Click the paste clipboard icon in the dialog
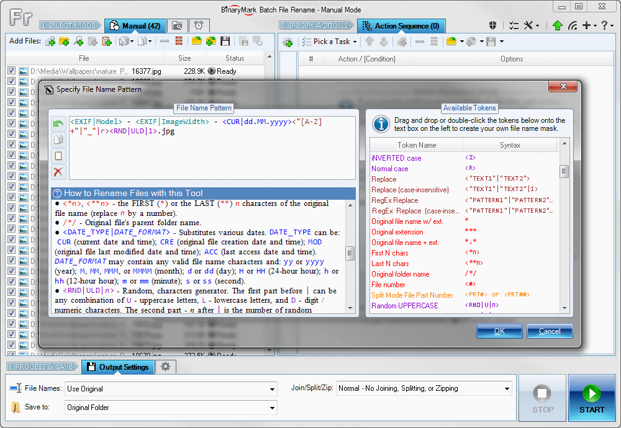 [x=58, y=156]
